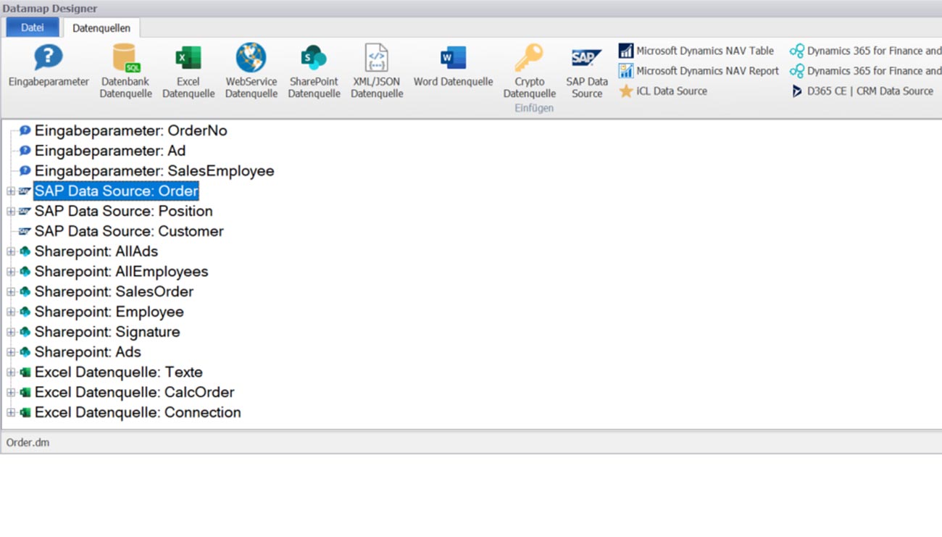The width and height of the screenshot is (942, 537).
Task: Select 'Excel Datenquelle: Connection' row
Action: tap(138, 412)
